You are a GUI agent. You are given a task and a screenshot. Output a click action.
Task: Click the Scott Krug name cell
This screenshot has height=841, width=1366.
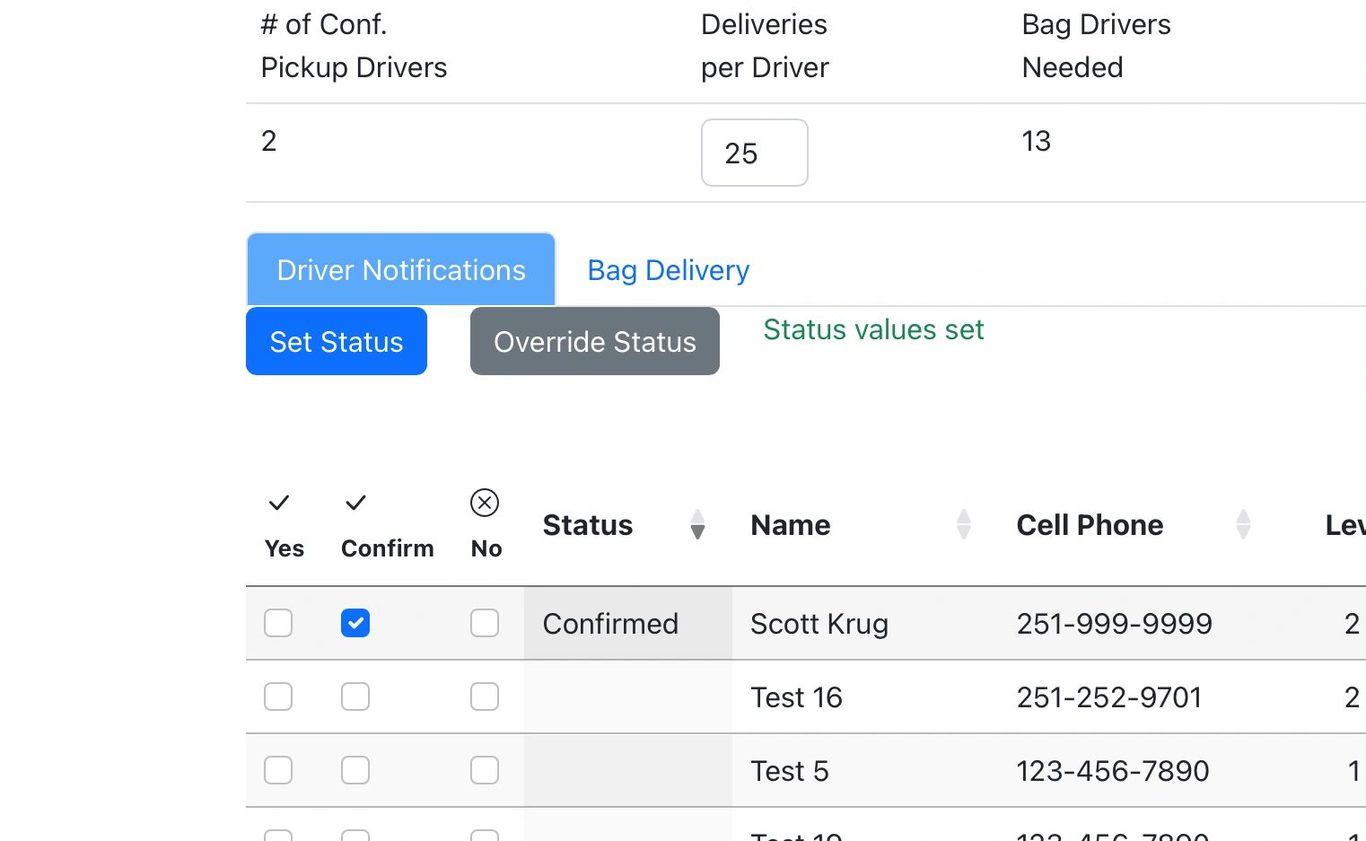(819, 624)
